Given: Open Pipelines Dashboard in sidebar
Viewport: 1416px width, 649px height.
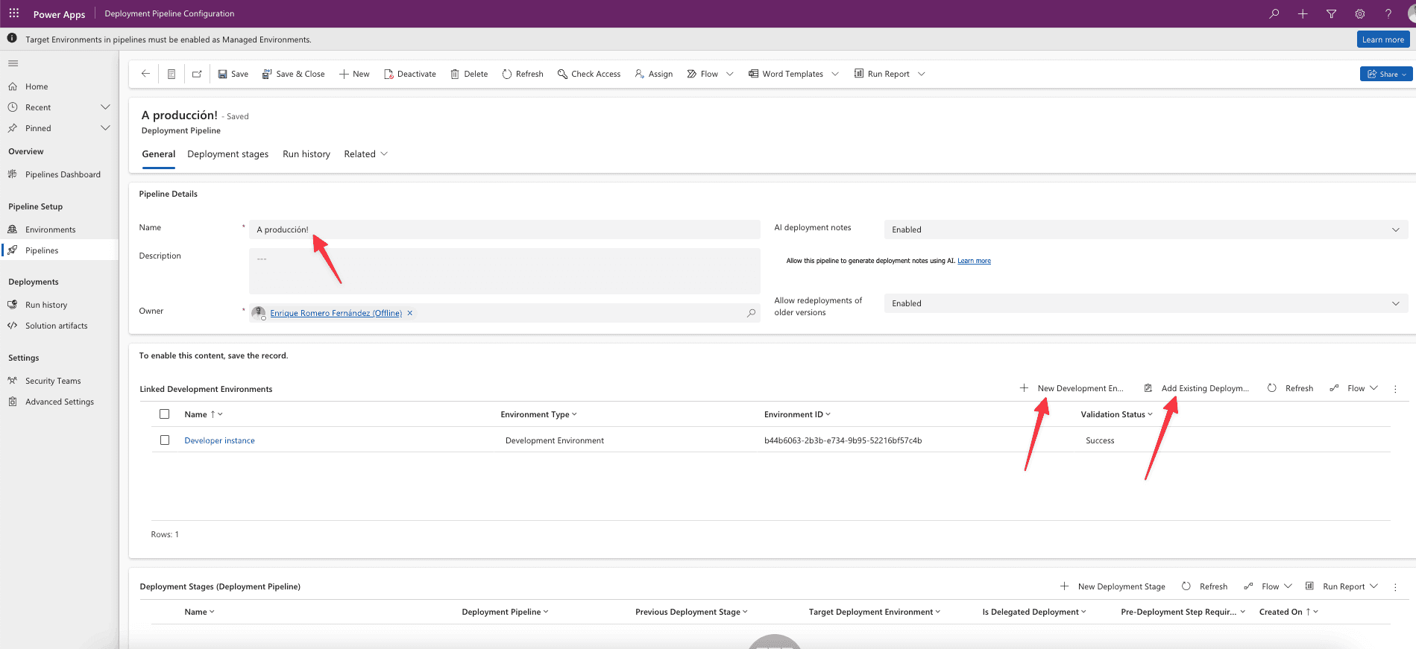Looking at the screenshot, I should click(63, 174).
